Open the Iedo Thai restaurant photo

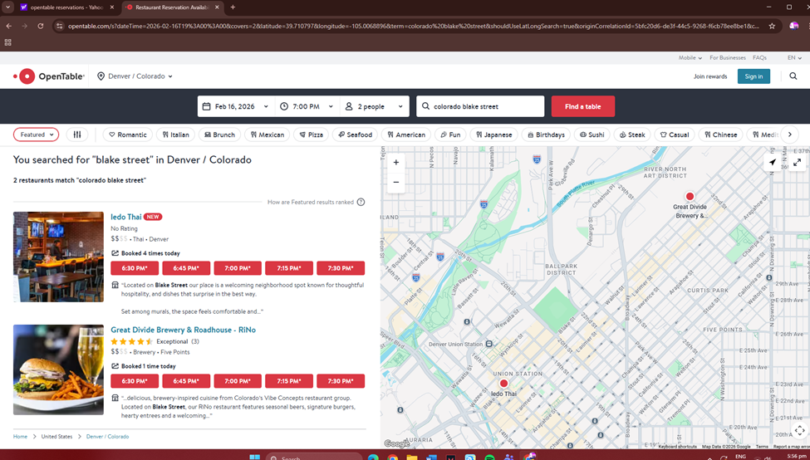coord(58,257)
